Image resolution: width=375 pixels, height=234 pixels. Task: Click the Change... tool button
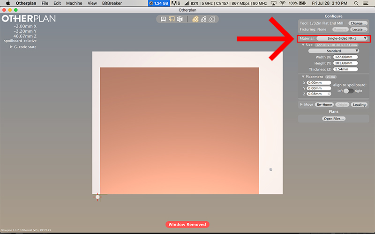[x=358, y=23]
